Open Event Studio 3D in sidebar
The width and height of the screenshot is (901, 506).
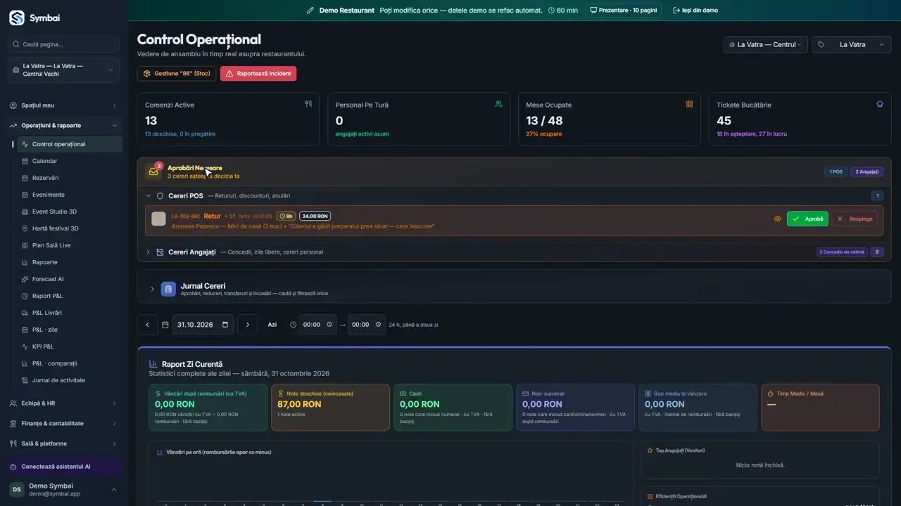click(x=54, y=212)
